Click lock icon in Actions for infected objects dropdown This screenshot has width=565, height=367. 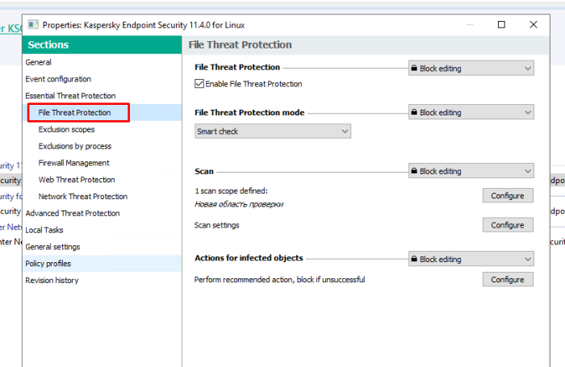coord(414,259)
